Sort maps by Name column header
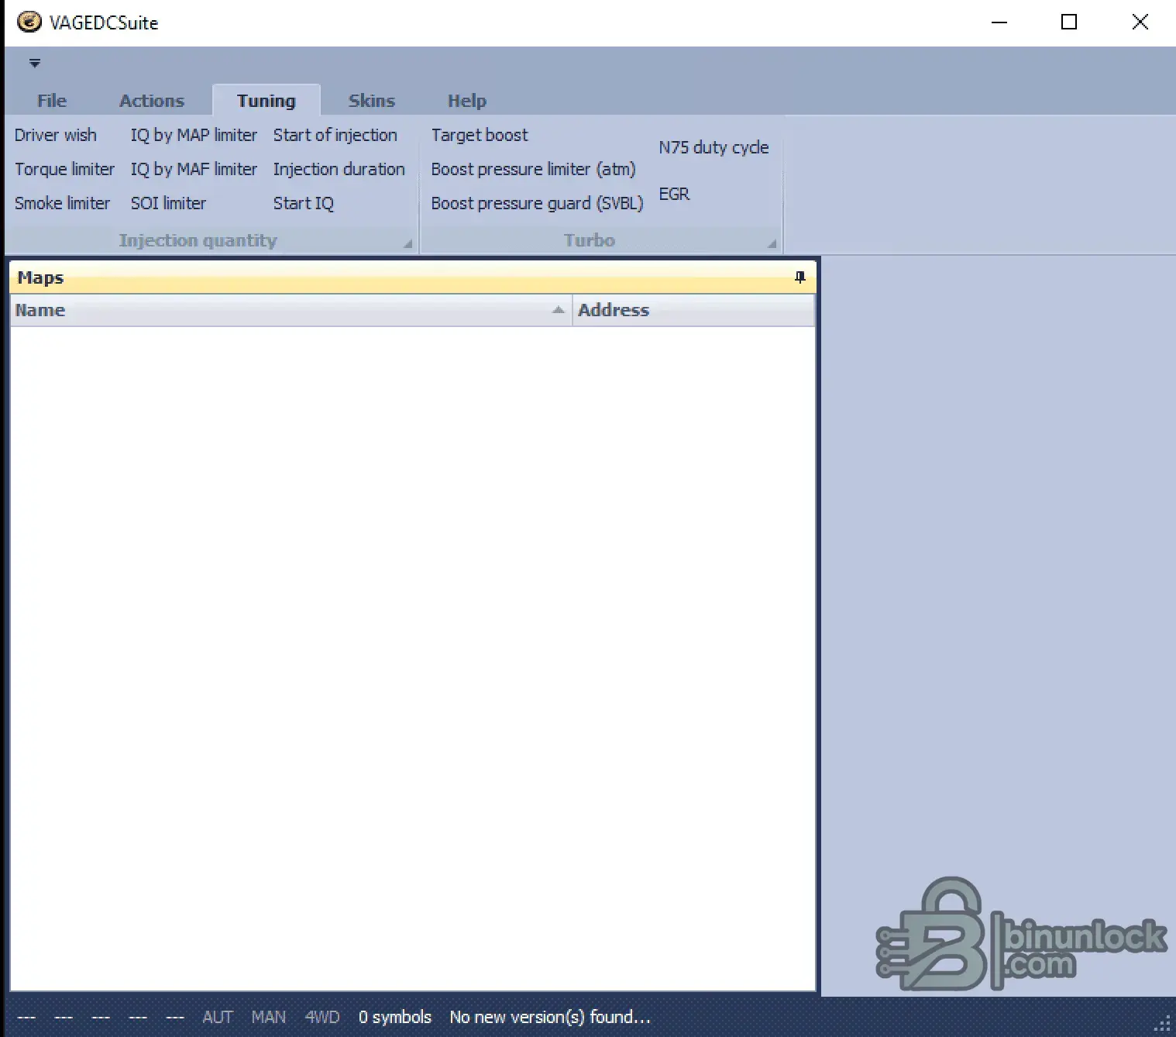The height and width of the screenshot is (1037, 1176). coord(291,310)
